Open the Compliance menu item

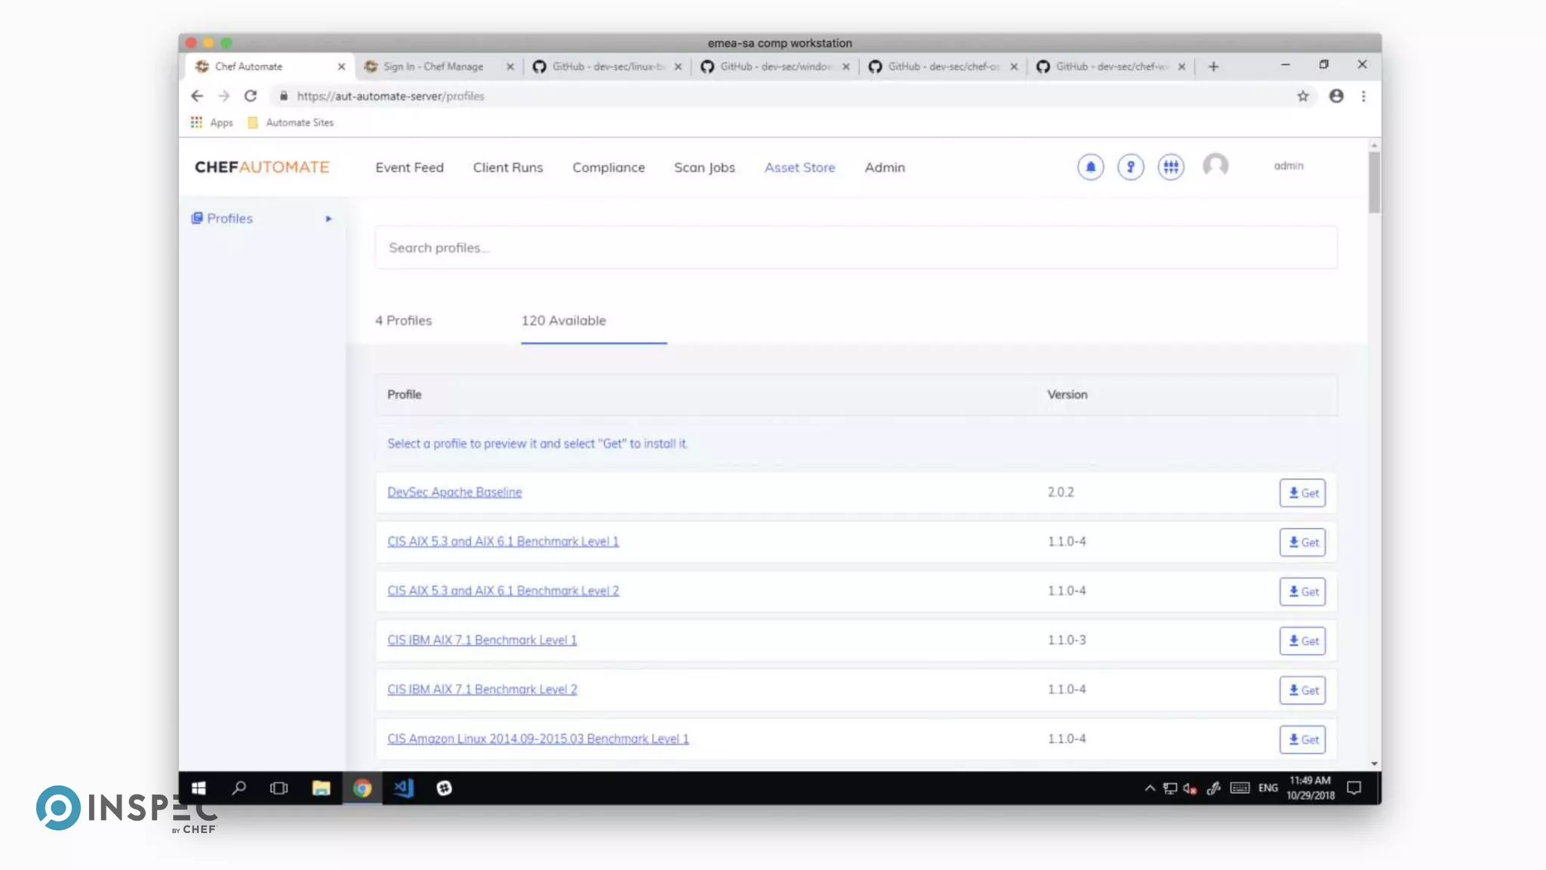click(x=608, y=168)
